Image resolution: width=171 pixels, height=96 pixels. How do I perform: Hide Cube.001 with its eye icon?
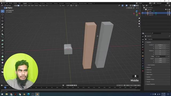(x=168, y=13)
